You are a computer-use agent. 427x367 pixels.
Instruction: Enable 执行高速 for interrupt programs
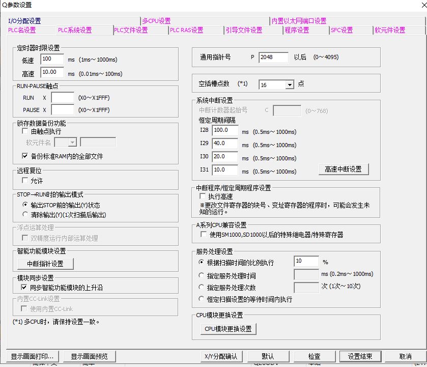pos(203,196)
